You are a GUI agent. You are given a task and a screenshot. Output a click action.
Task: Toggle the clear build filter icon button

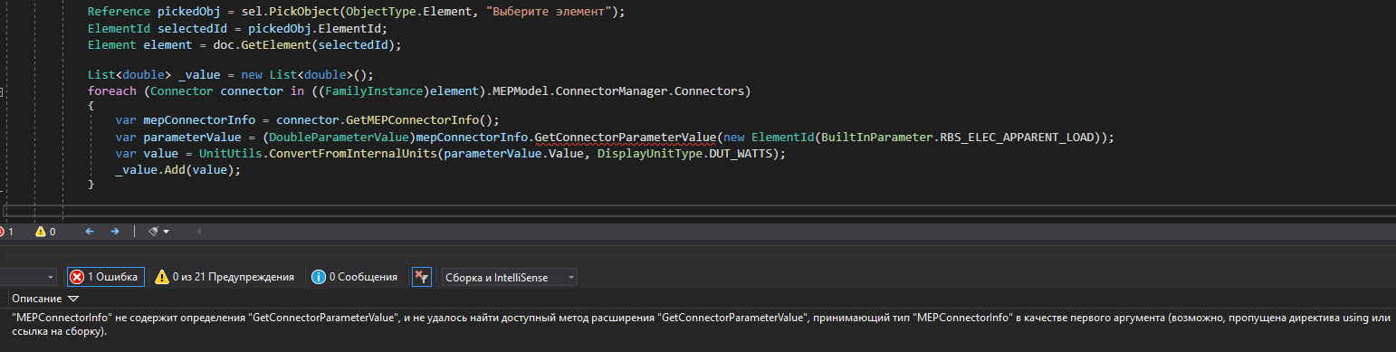pyautogui.click(x=421, y=277)
